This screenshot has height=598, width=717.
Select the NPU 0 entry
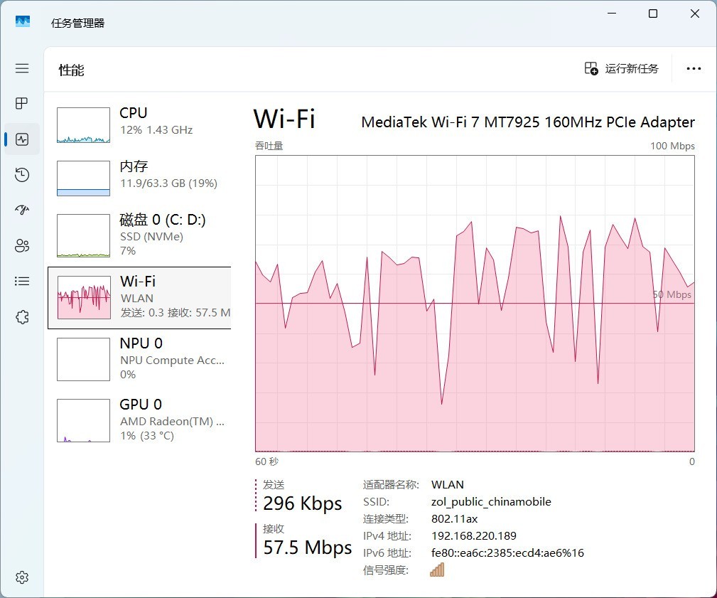click(x=135, y=358)
